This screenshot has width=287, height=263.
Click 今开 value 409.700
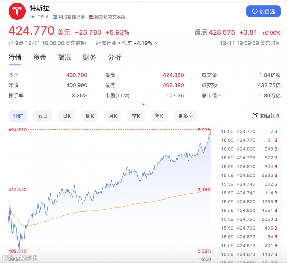77,75
